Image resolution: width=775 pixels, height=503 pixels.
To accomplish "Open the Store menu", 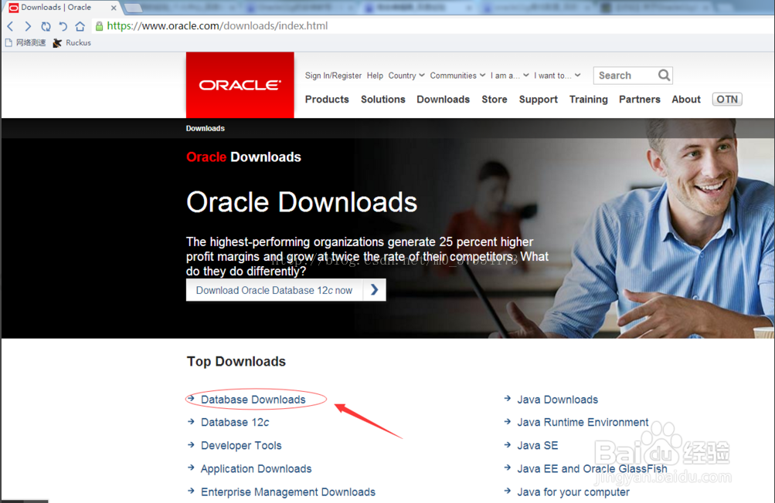I will click(495, 100).
